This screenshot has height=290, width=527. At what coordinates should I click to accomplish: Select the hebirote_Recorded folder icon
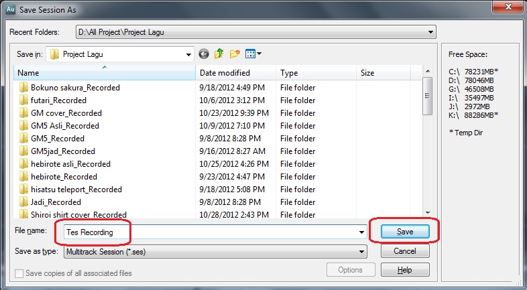23,177
